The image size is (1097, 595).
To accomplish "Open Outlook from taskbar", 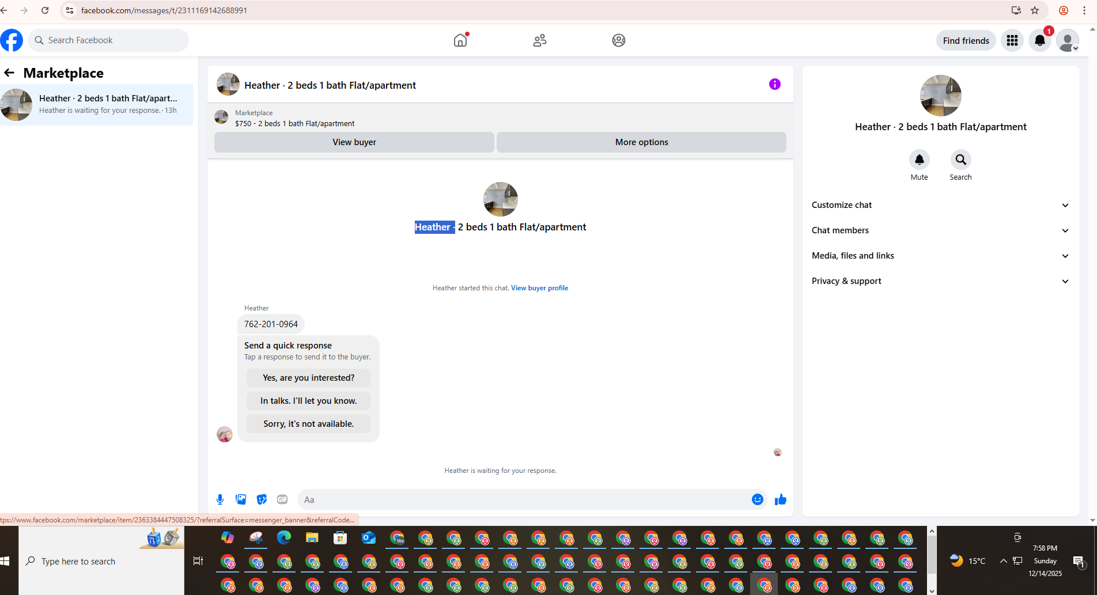I will (369, 538).
